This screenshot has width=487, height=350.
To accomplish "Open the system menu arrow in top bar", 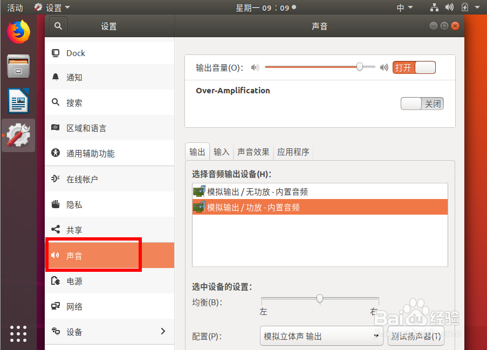I will 477,7.
